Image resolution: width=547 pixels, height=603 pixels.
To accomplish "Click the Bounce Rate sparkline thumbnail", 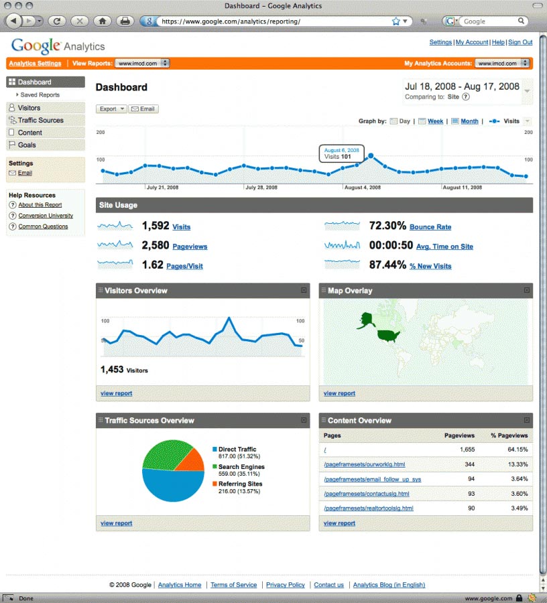I will [x=343, y=226].
